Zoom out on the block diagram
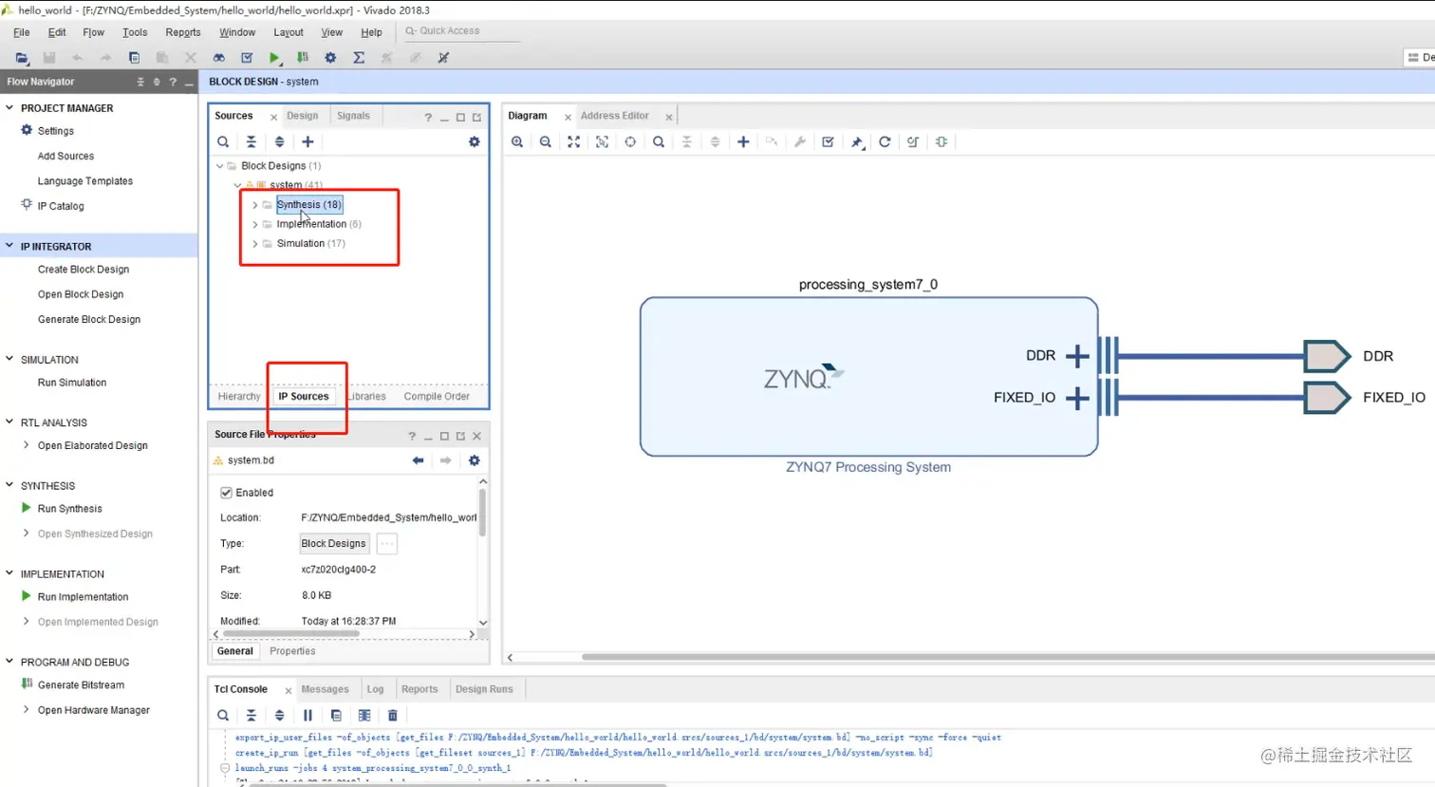This screenshot has width=1435, height=787. (545, 141)
